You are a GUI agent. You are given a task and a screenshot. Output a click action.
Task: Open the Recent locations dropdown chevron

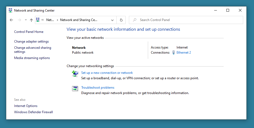coord(26,20)
